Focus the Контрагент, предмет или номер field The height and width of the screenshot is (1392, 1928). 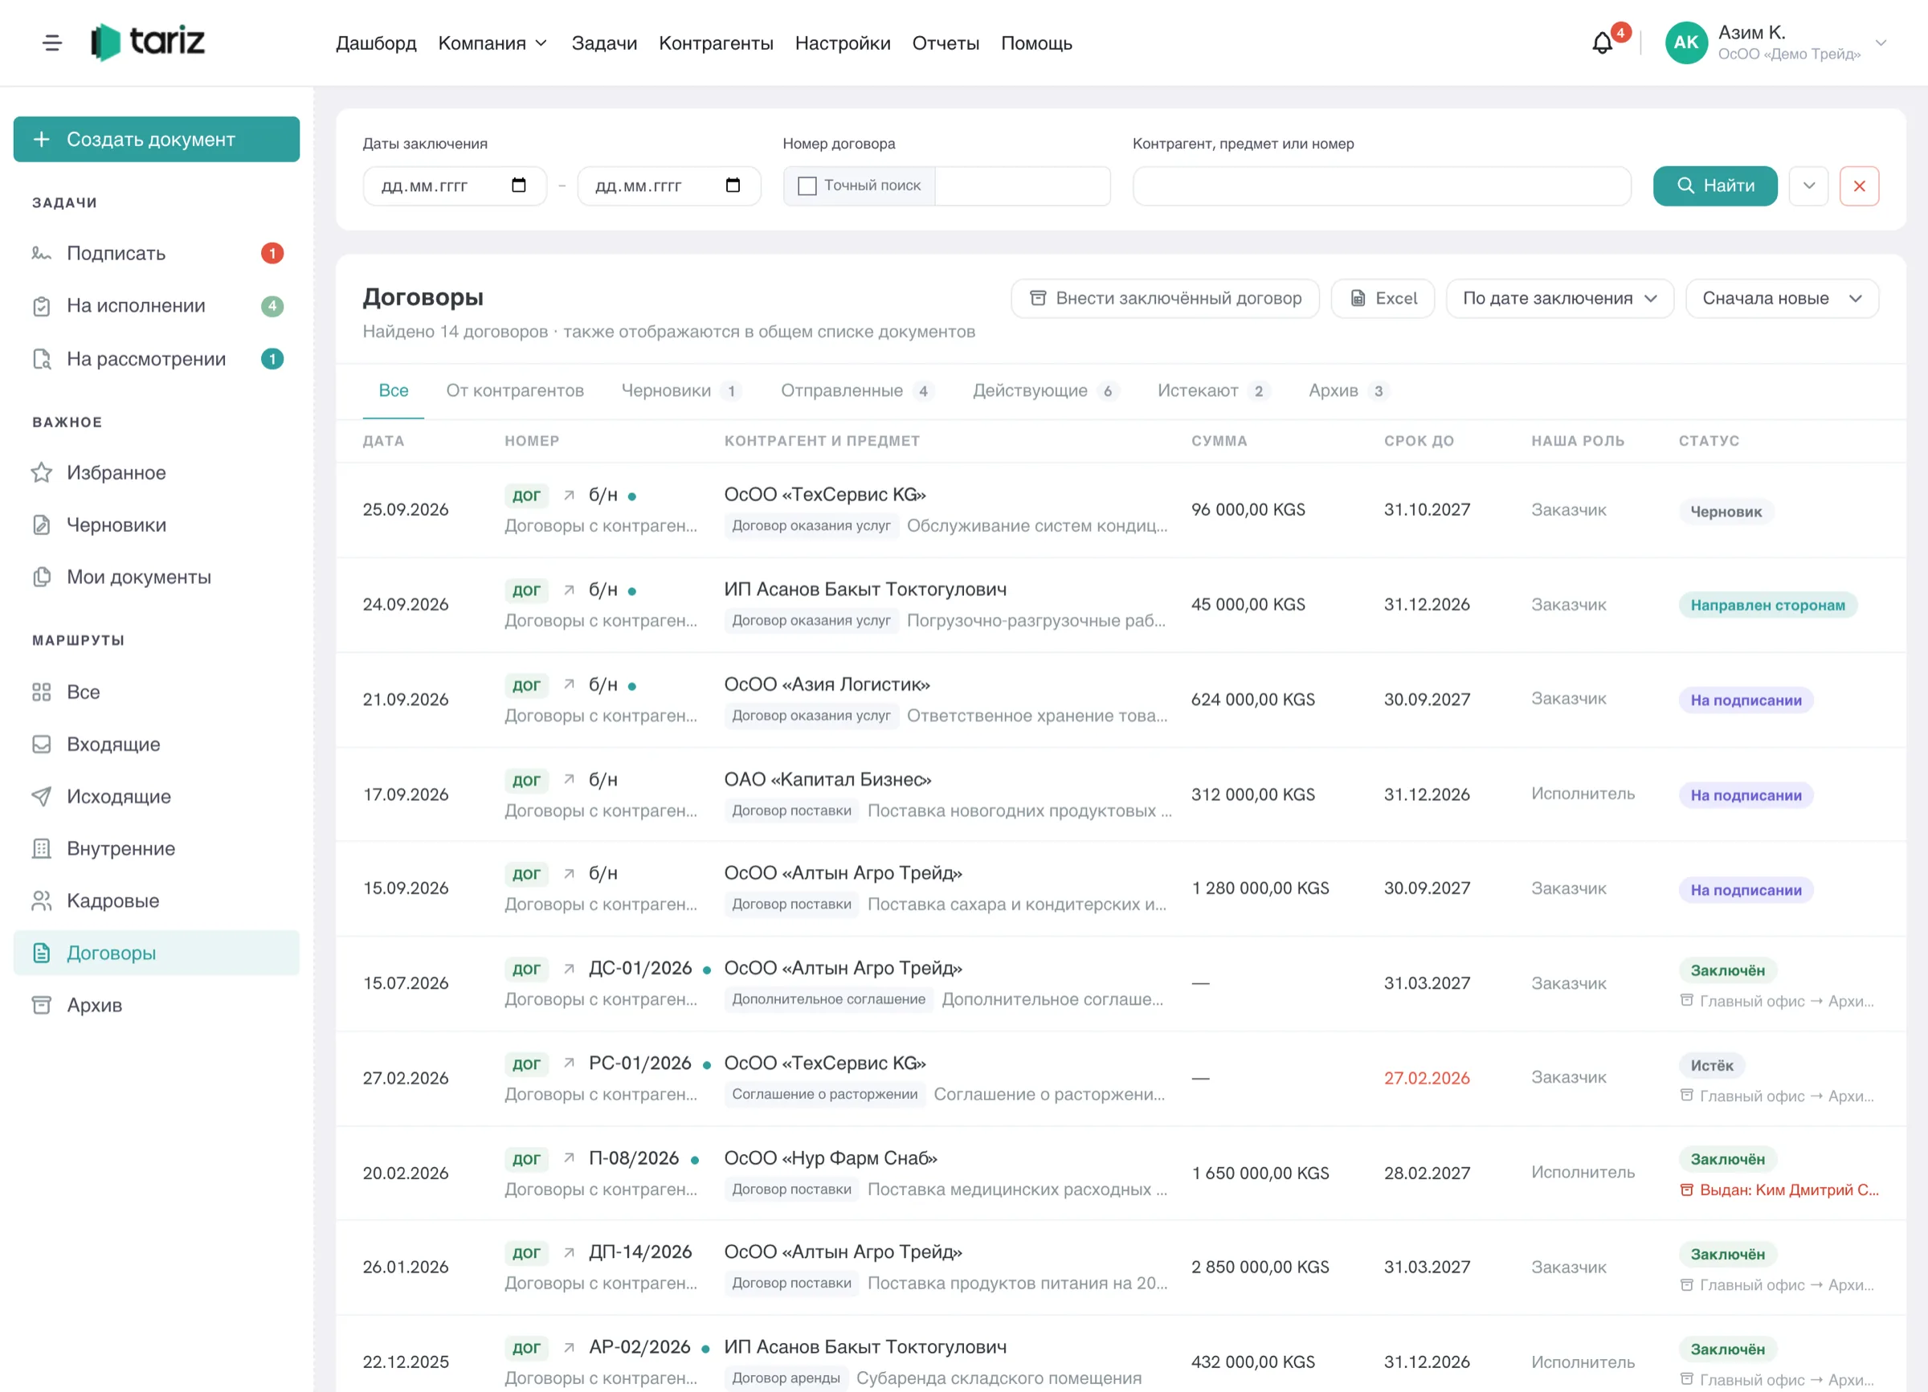tap(1382, 186)
